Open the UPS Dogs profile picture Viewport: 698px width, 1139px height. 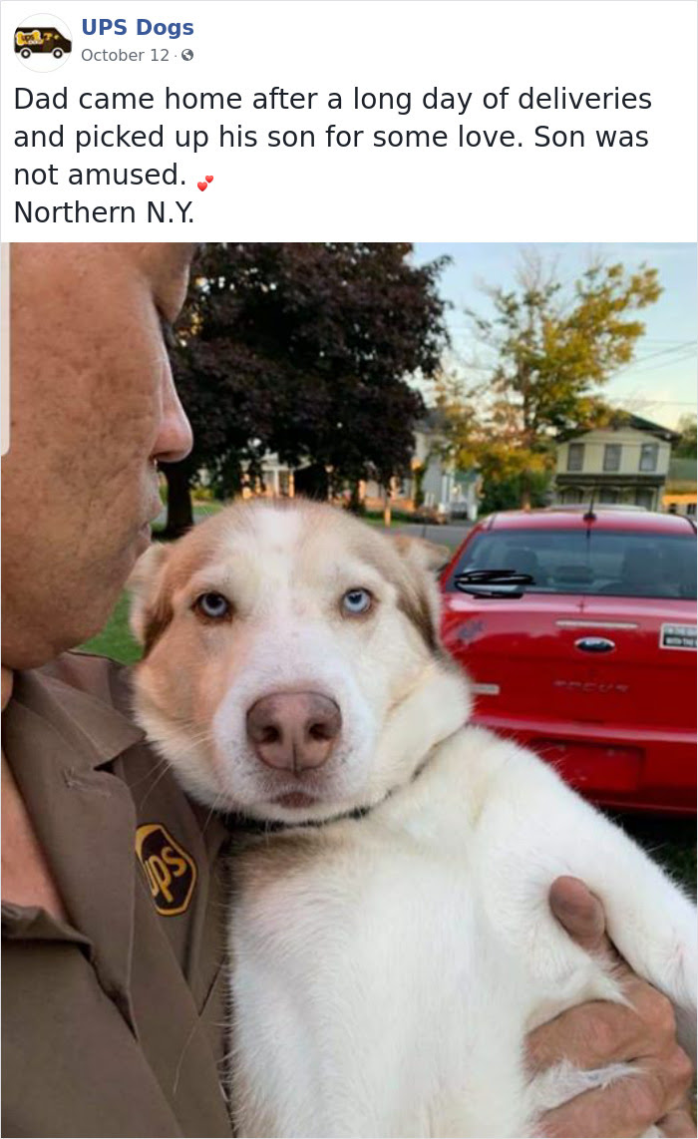43,43
